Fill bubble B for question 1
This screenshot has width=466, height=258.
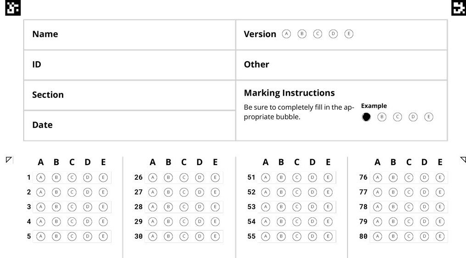pyautogui.click(x=56, y=177)
